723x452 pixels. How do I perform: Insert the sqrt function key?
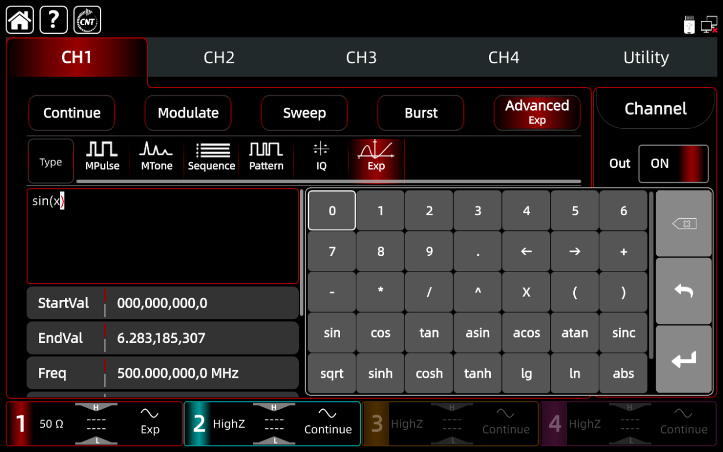pos(332,374)
